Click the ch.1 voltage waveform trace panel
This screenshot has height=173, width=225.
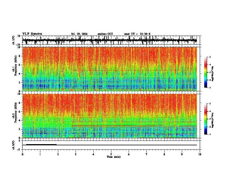(111, 40)
